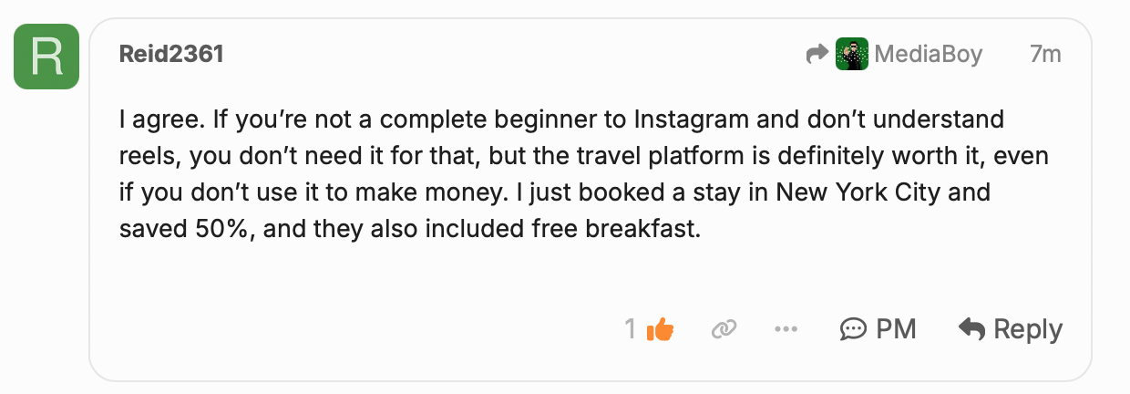The height and width of the screenshot is (394, 1130).
Task: Click the in-reply-to arrow before MediaBoy
Action: coord(817,55)
